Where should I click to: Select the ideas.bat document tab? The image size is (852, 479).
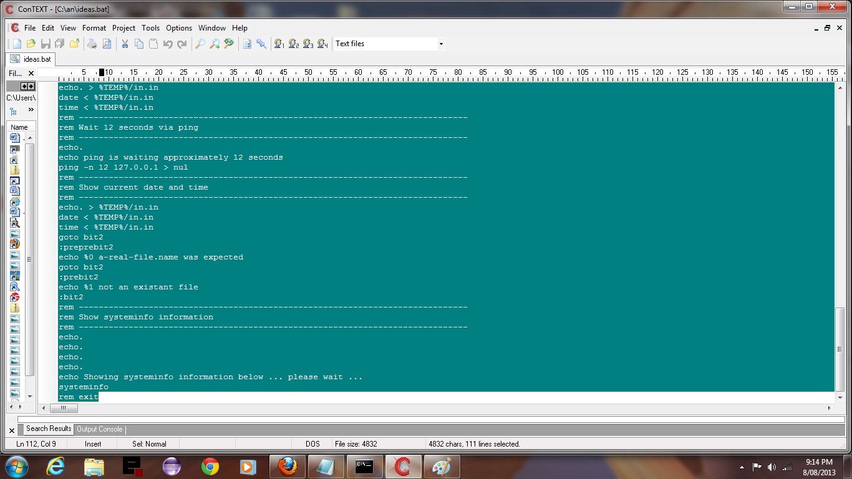point(31,59)
